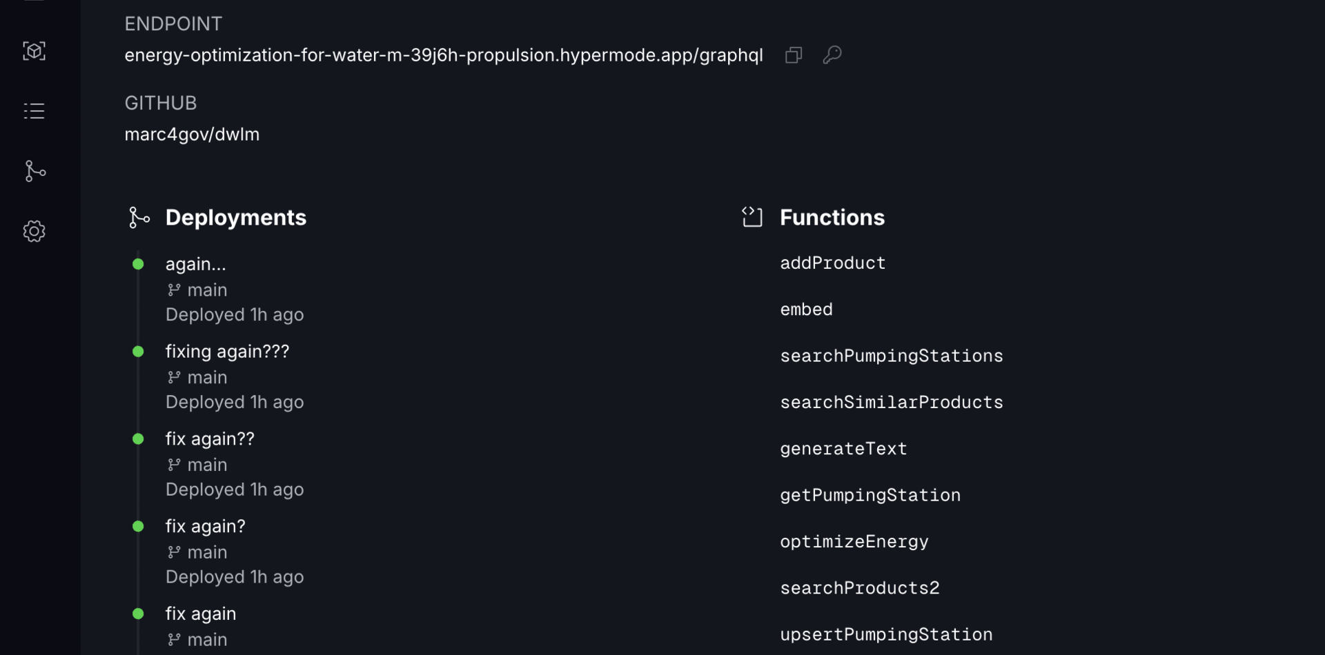
Task: Select the embed function
Action: [806, 310]
